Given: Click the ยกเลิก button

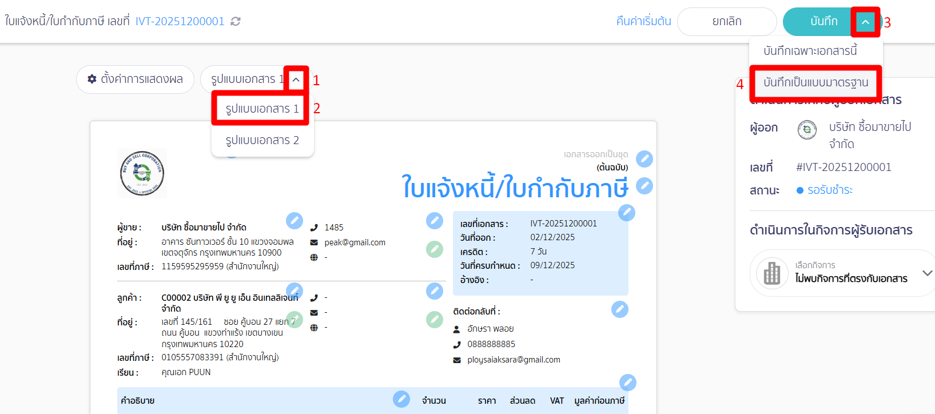Looking at the screenshot, I should 727,22.
